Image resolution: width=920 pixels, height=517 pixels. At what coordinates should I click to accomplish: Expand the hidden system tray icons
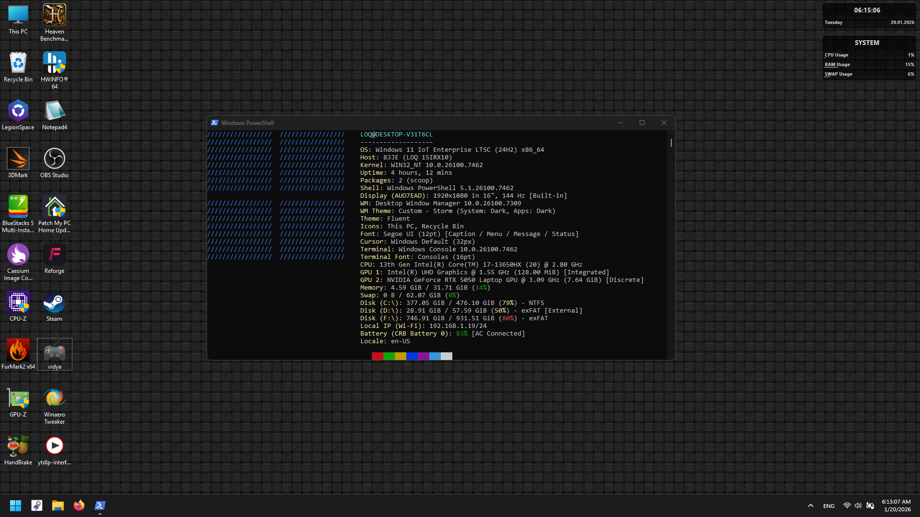(x=811, y=506)
